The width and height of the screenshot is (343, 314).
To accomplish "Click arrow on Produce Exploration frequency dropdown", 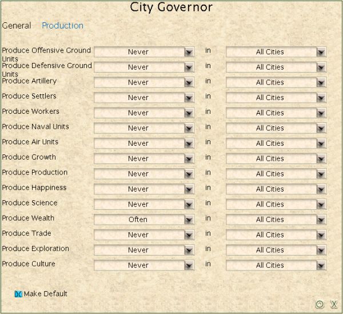I will [189, 251].
